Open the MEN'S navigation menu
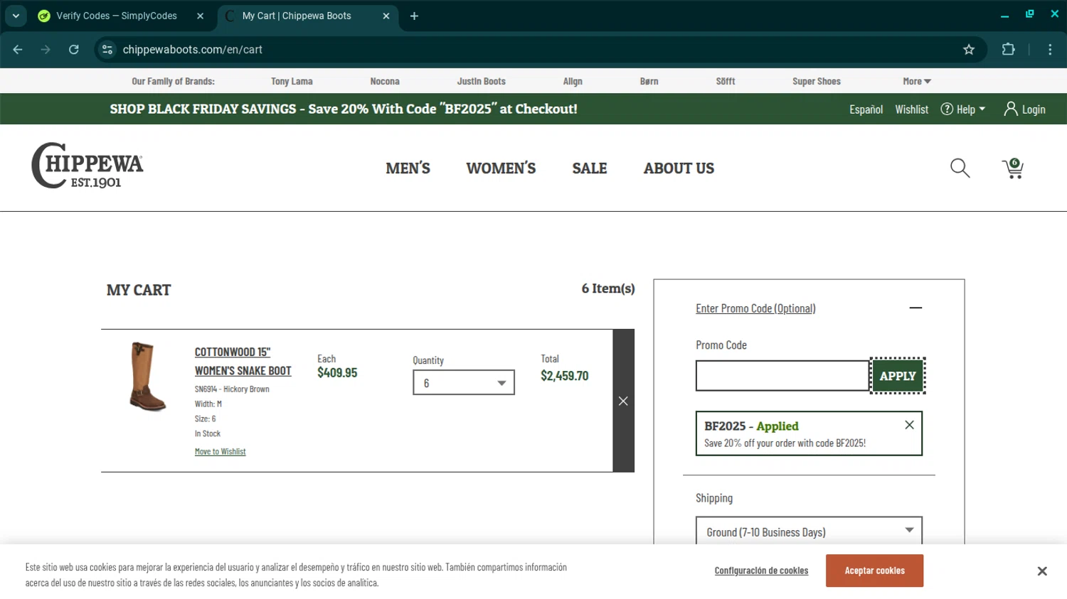This screenshot has height=599, width=1067. pyautogui.click(x=408, y=168)
